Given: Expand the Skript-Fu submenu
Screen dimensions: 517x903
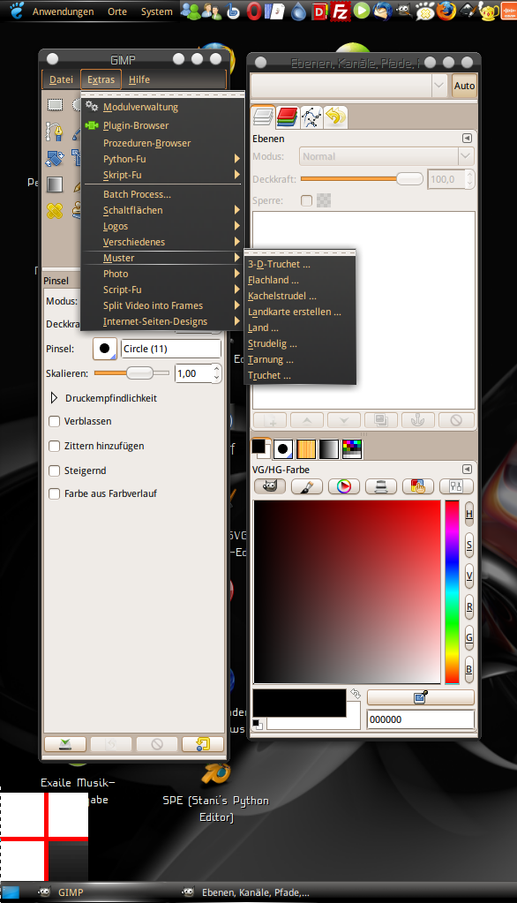Looking at the screenshot, I should 163,175.
